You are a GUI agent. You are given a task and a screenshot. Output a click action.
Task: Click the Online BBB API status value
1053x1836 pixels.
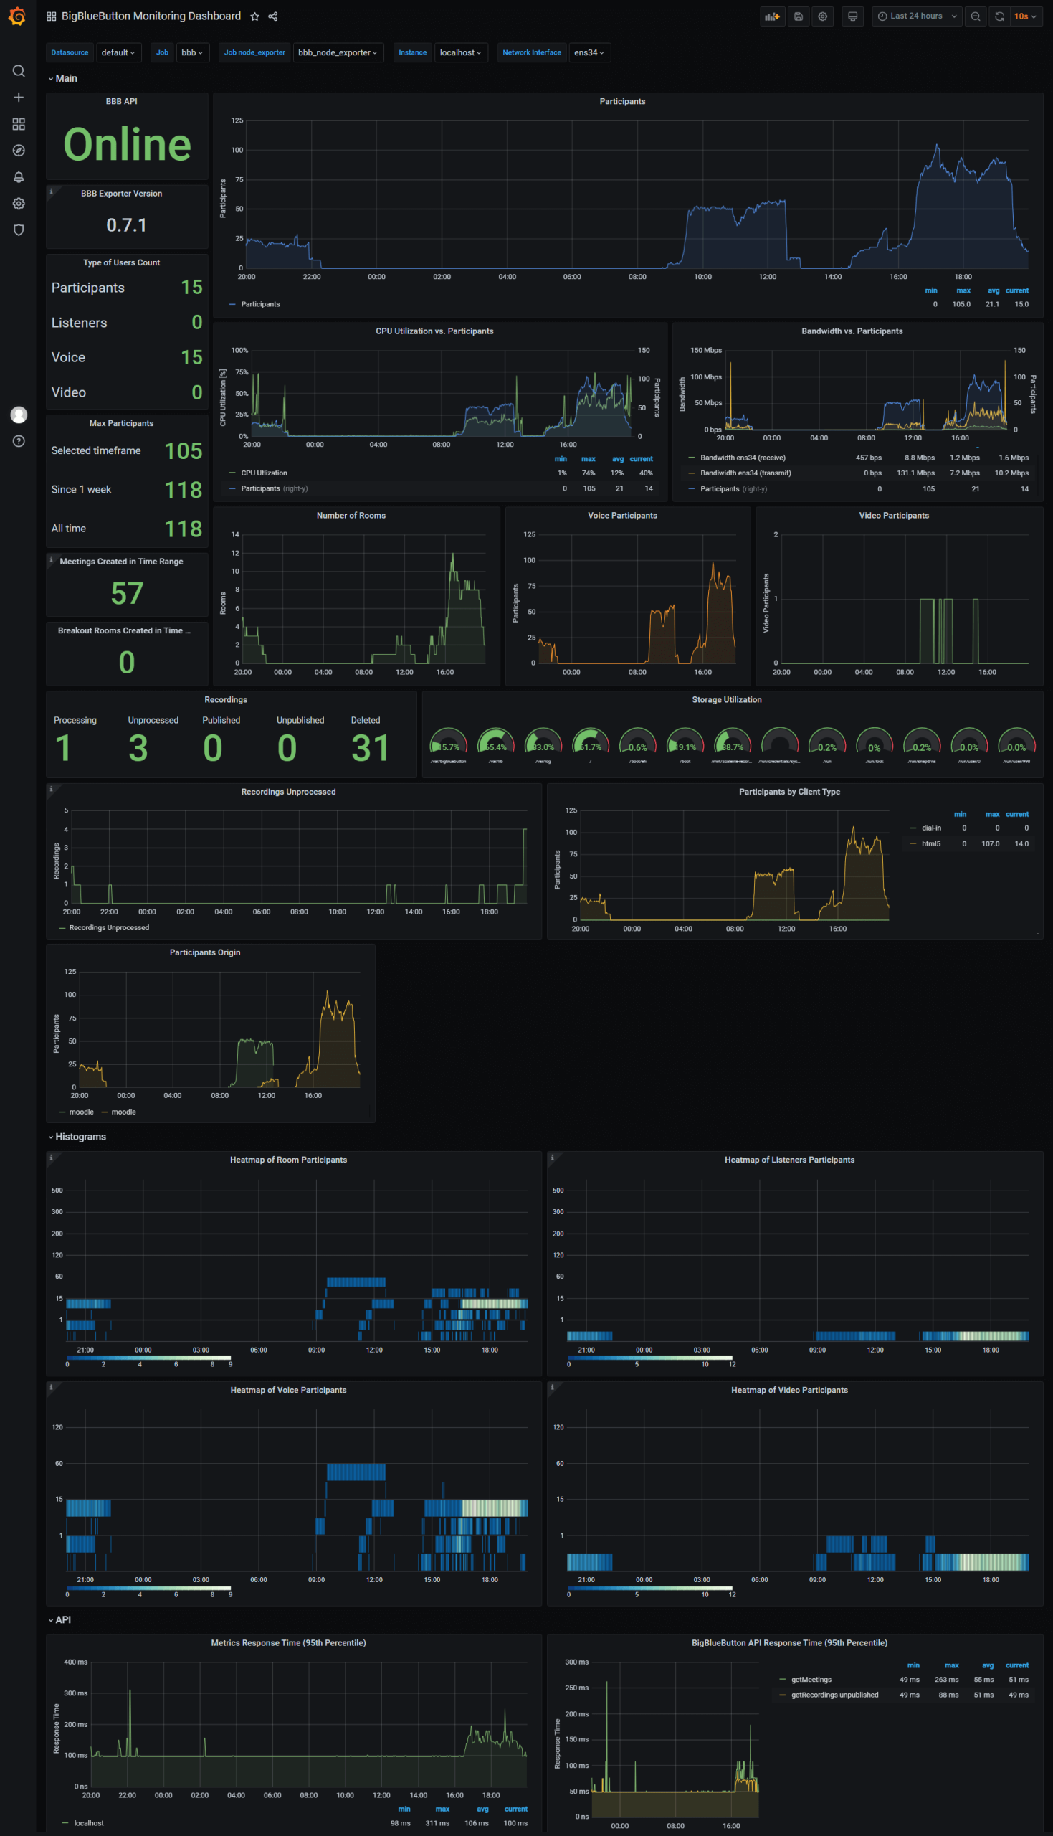(128, 144)
